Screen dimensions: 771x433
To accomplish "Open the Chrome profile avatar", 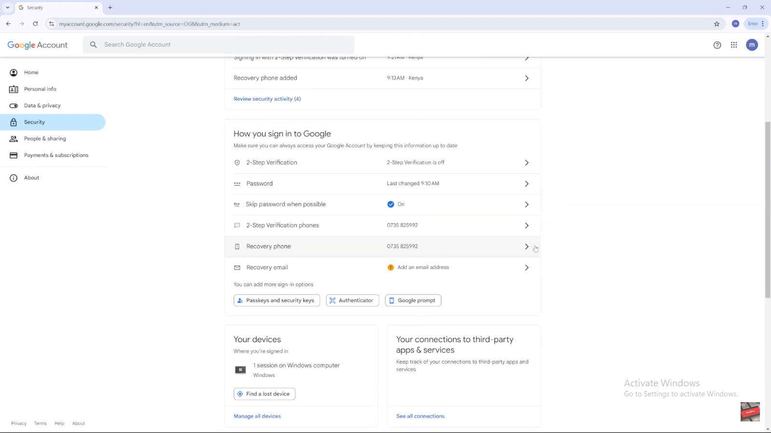I will [x=735, y=24].
